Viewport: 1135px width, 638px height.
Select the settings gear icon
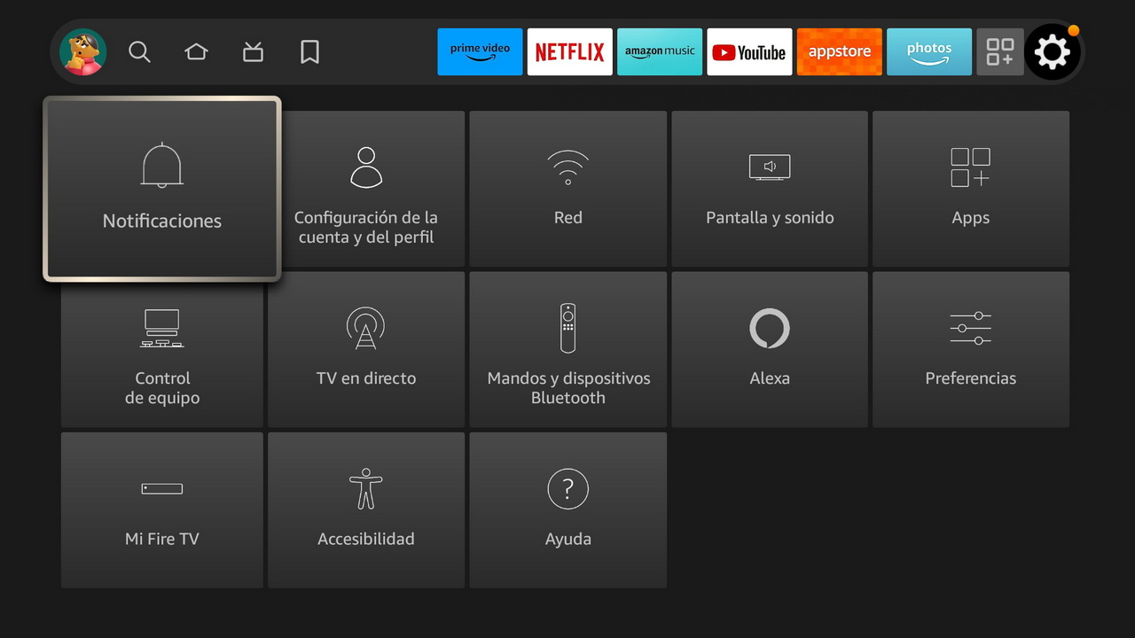[1053, 52]
